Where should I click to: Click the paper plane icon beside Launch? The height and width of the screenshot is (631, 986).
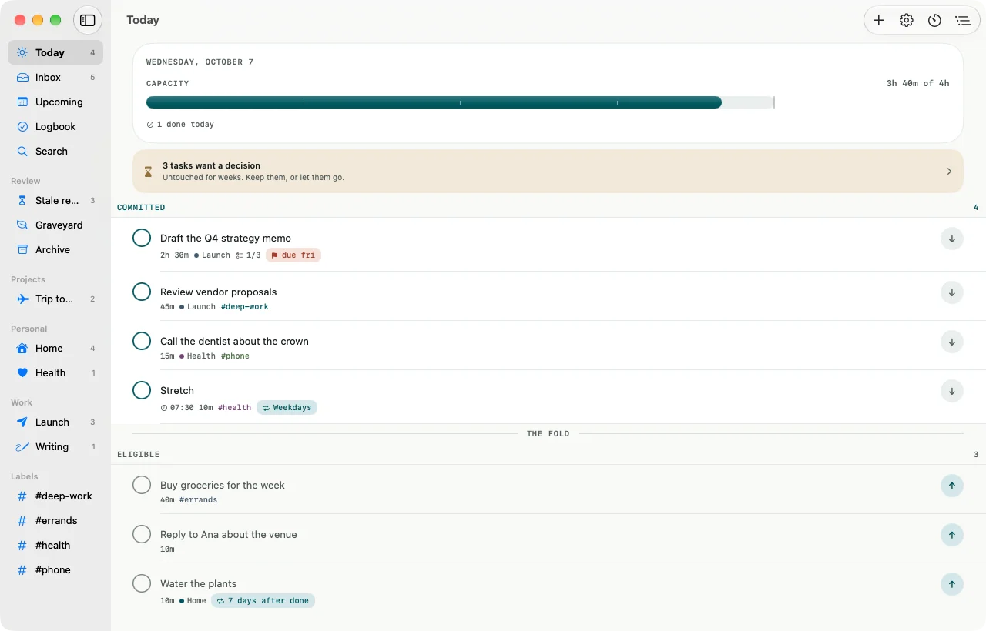pyautogui.click(x=22, y=422)
